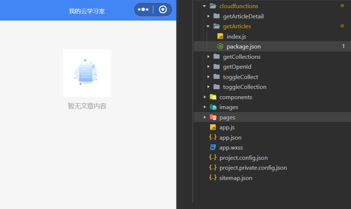
Task: Collapse the cloudfunctions folder arrow
Action: (204, 6)
